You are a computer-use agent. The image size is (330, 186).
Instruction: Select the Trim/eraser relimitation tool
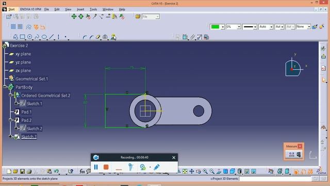[98, 37]
